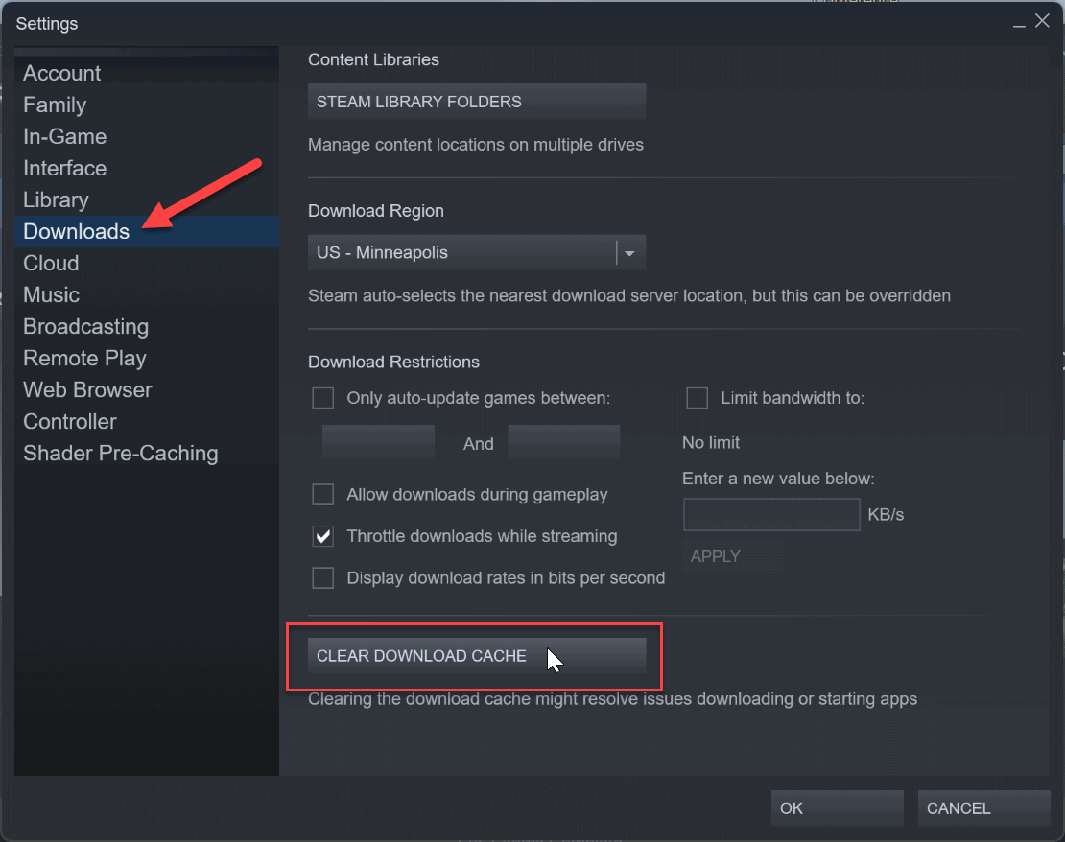Viewport: 1065px width, 842px height.
Task: Select the Controller settings category
Action: tap(69, 421)
